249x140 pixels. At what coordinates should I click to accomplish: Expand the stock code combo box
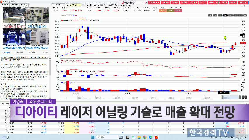[x=60, y=5]
